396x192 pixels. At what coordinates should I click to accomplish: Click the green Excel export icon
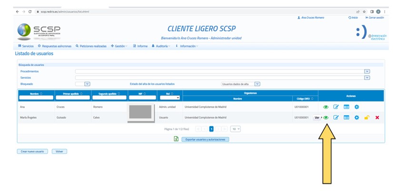click(176, 139)
